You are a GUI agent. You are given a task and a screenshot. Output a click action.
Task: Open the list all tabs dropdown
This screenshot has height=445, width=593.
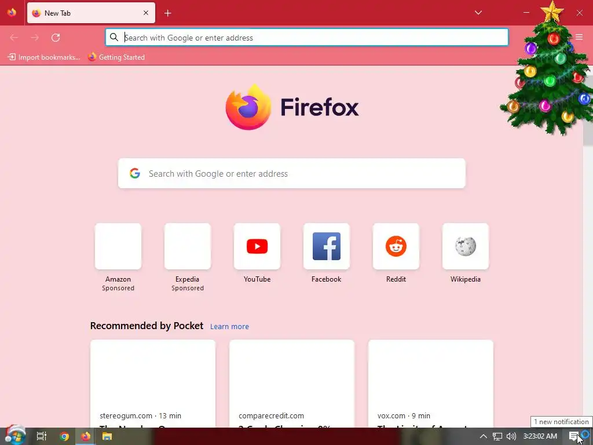[478, 13]
